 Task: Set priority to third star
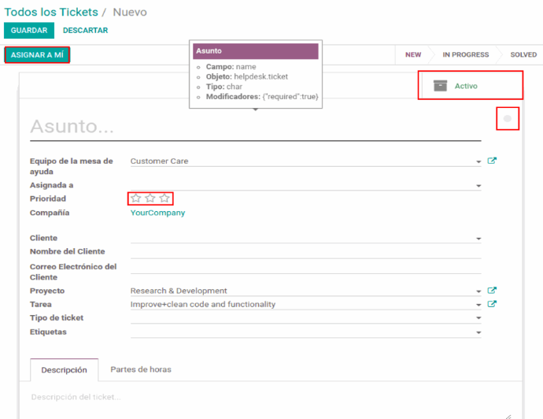tap(164, 198)
